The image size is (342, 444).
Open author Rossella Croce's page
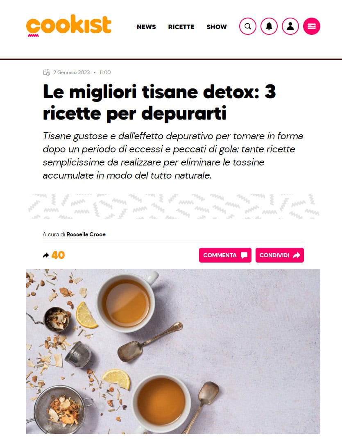86,234
